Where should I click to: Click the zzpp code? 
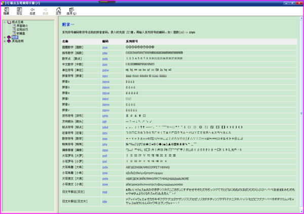pos(105,150)
